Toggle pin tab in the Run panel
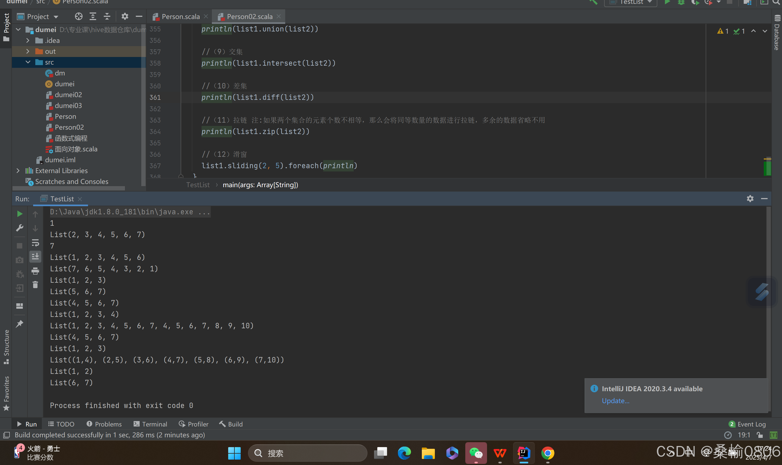 pos(20,324)
